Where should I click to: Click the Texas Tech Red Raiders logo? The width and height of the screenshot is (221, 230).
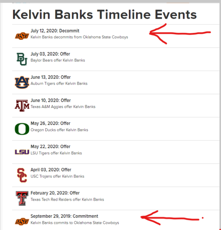pyautogui.click(x=22, y=198)
